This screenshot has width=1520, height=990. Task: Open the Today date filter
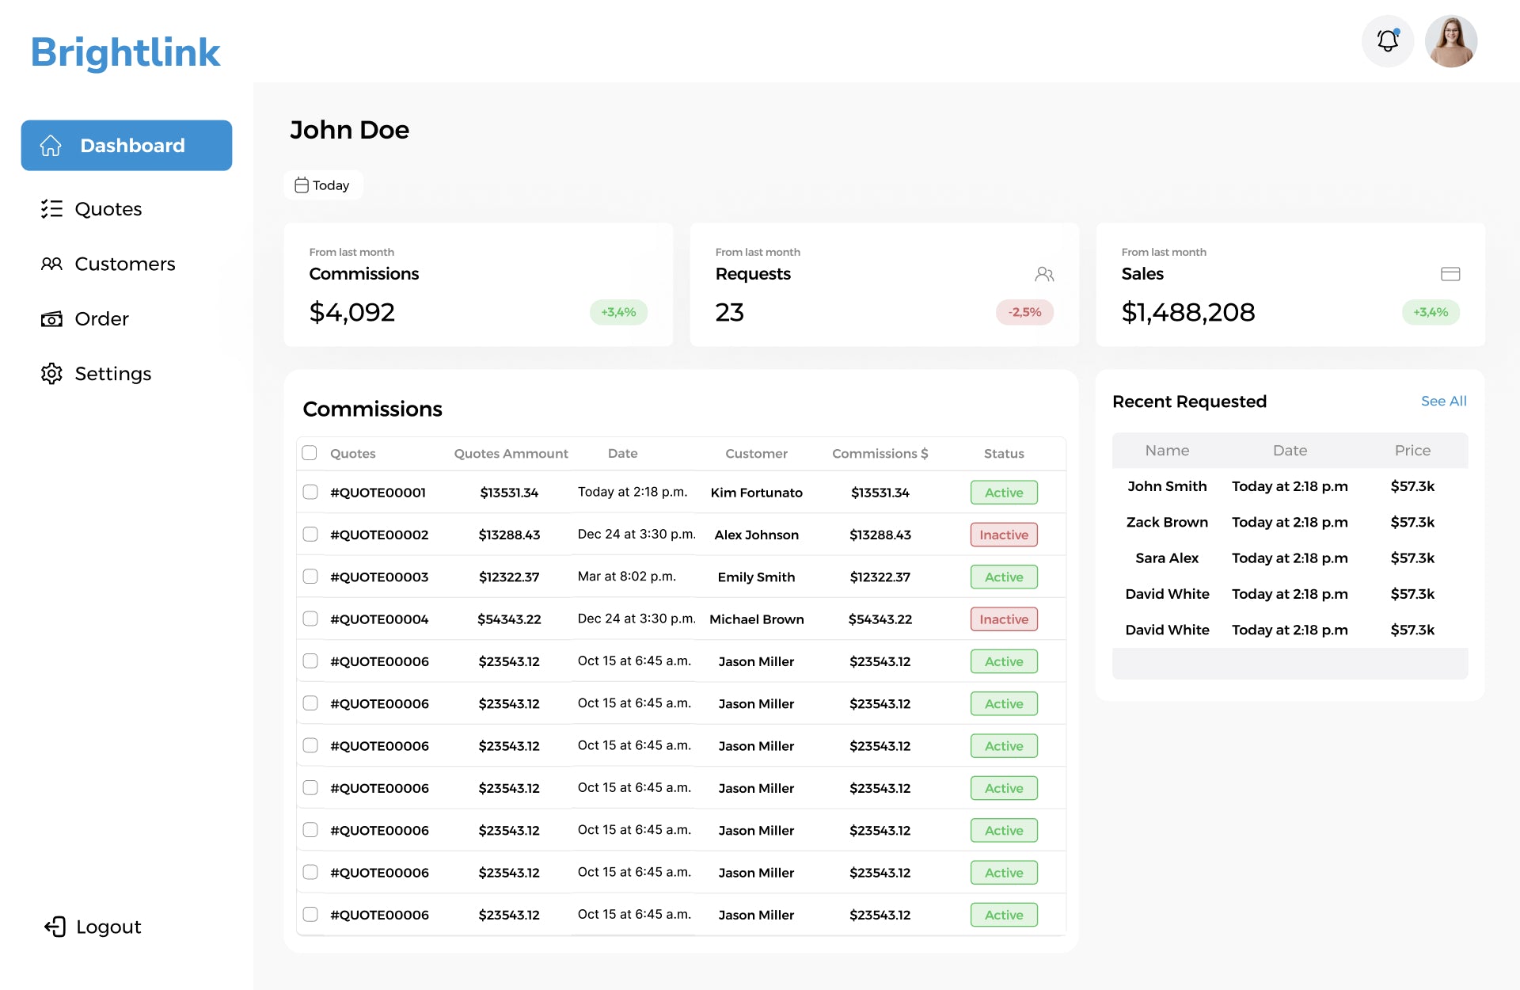click(x=323, y=185)
